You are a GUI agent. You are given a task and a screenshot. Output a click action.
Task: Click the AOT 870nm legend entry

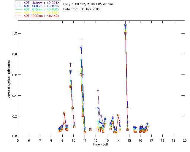[x=37, y=12]
